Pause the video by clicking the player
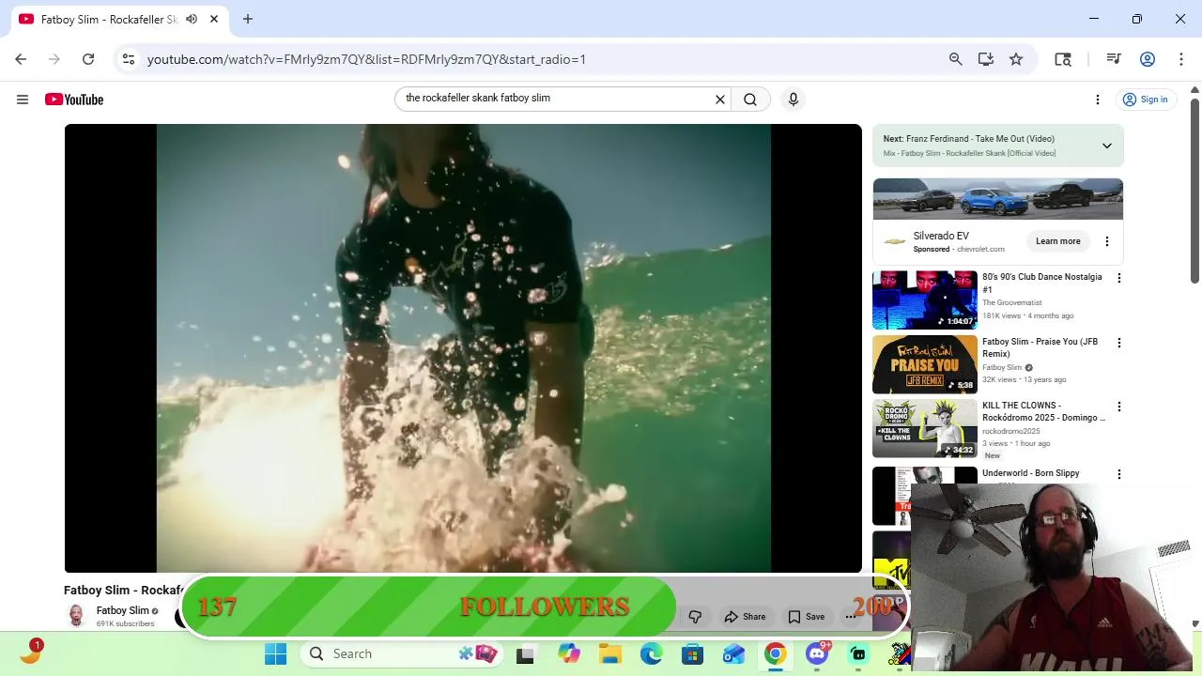The height and width of the screenshot is (676, 1202). [x=463, y=348]
